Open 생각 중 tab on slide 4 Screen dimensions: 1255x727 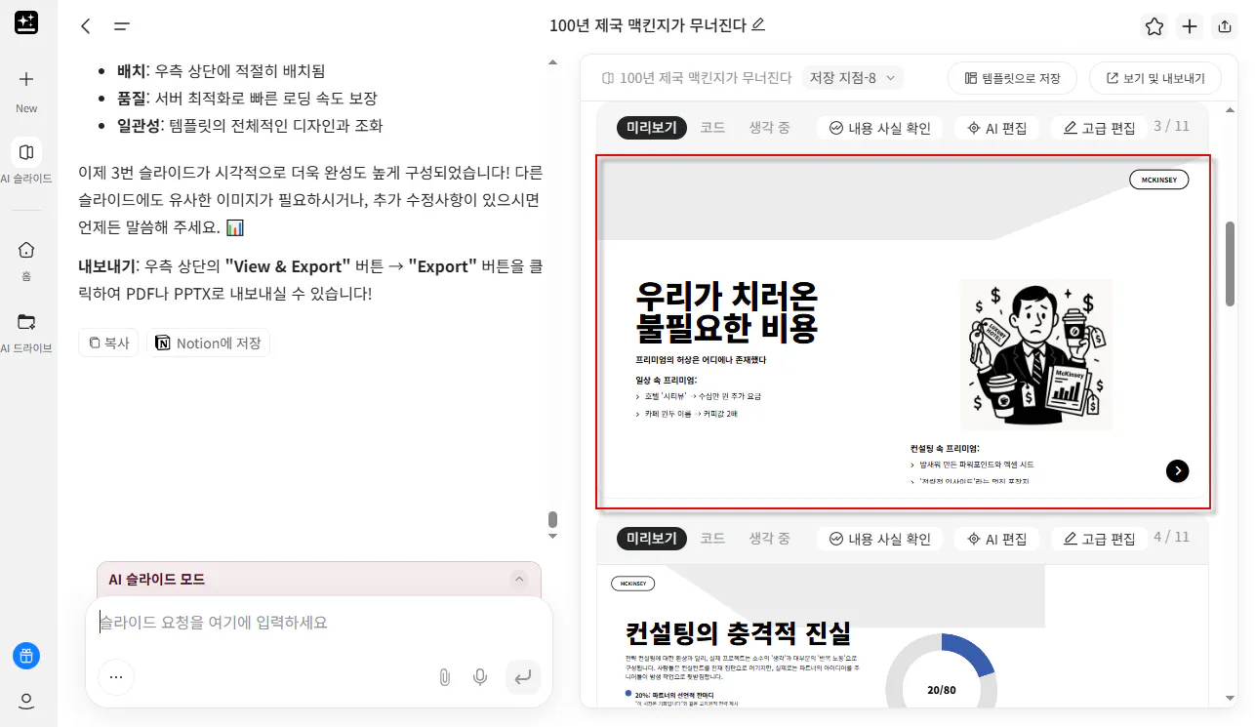pyautogui.click(x=770, y=538)
